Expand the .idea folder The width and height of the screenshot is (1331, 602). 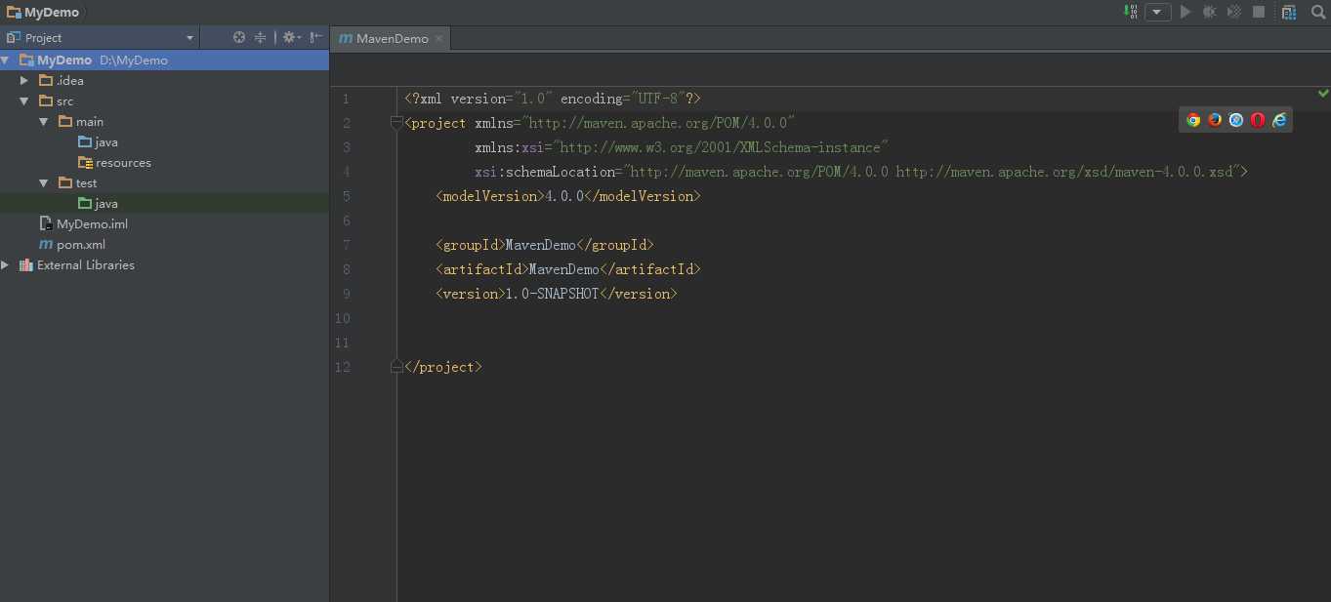(24, 80)
